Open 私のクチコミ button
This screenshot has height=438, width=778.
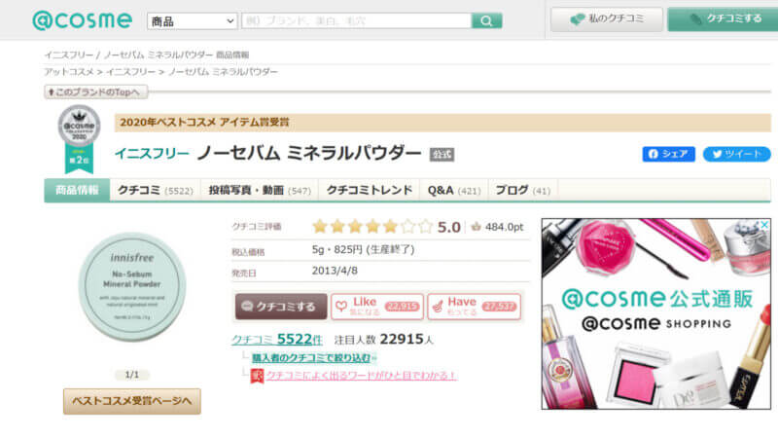coord(606,19)
